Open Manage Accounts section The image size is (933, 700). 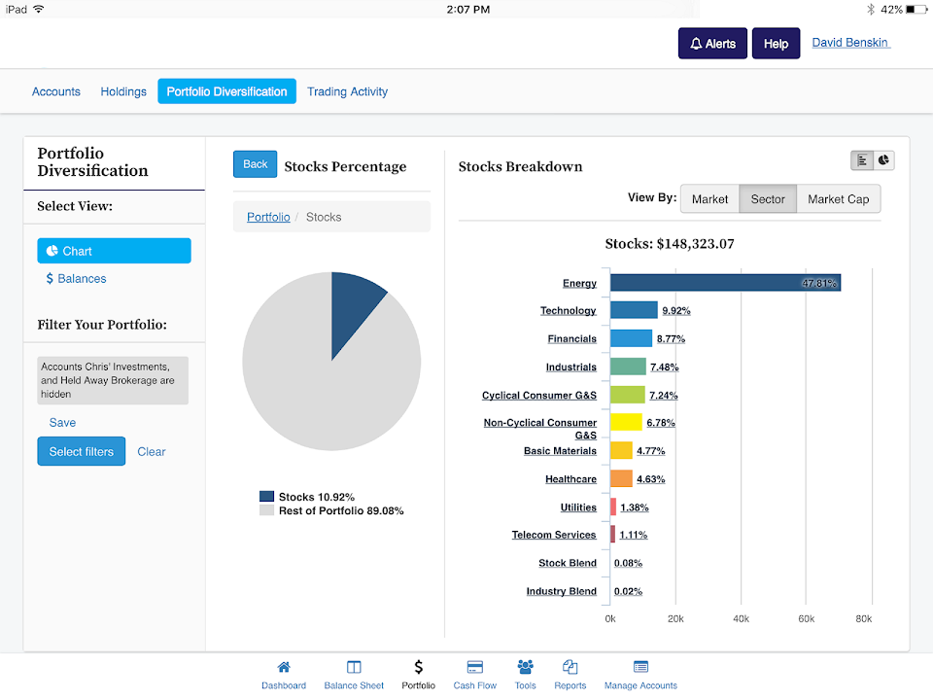[640, 675]
